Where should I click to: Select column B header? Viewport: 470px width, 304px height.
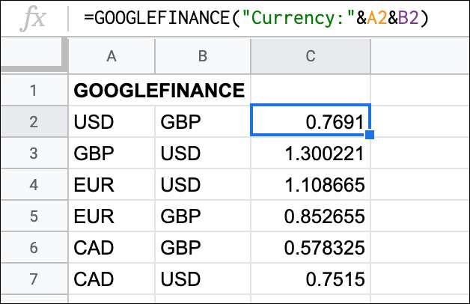pyautogui.click(x=203, y=56)
